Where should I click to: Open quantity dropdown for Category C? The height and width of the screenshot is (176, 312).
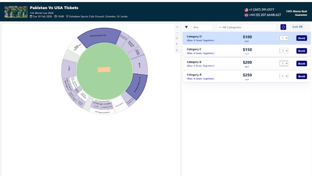284,51
